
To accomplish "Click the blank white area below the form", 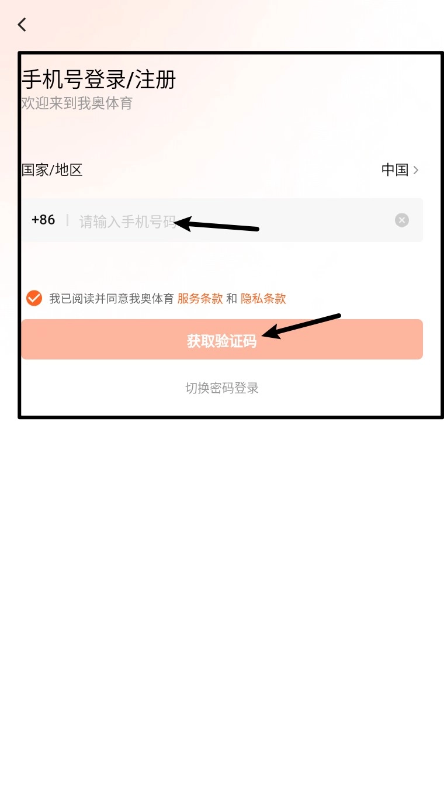I will point(222,602).
